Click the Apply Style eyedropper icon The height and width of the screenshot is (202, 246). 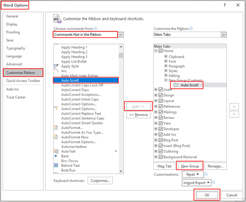point(56,66)
